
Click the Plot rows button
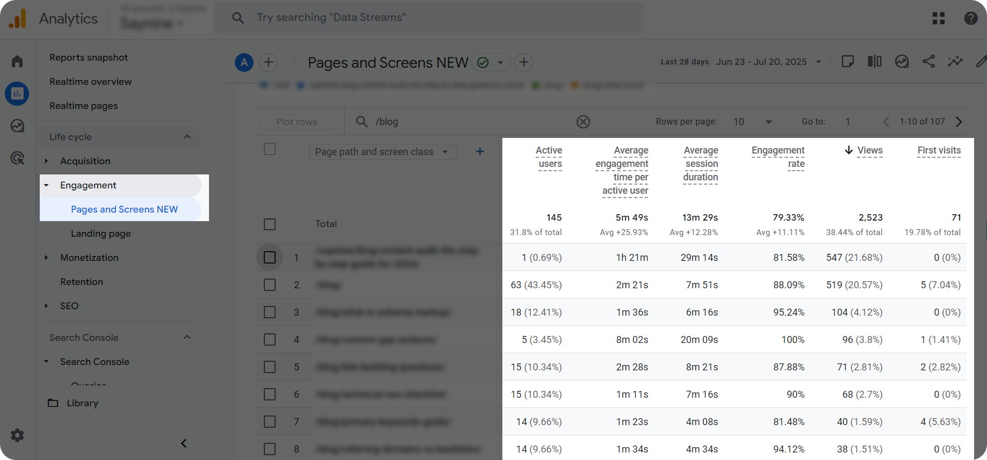(297, 122)
